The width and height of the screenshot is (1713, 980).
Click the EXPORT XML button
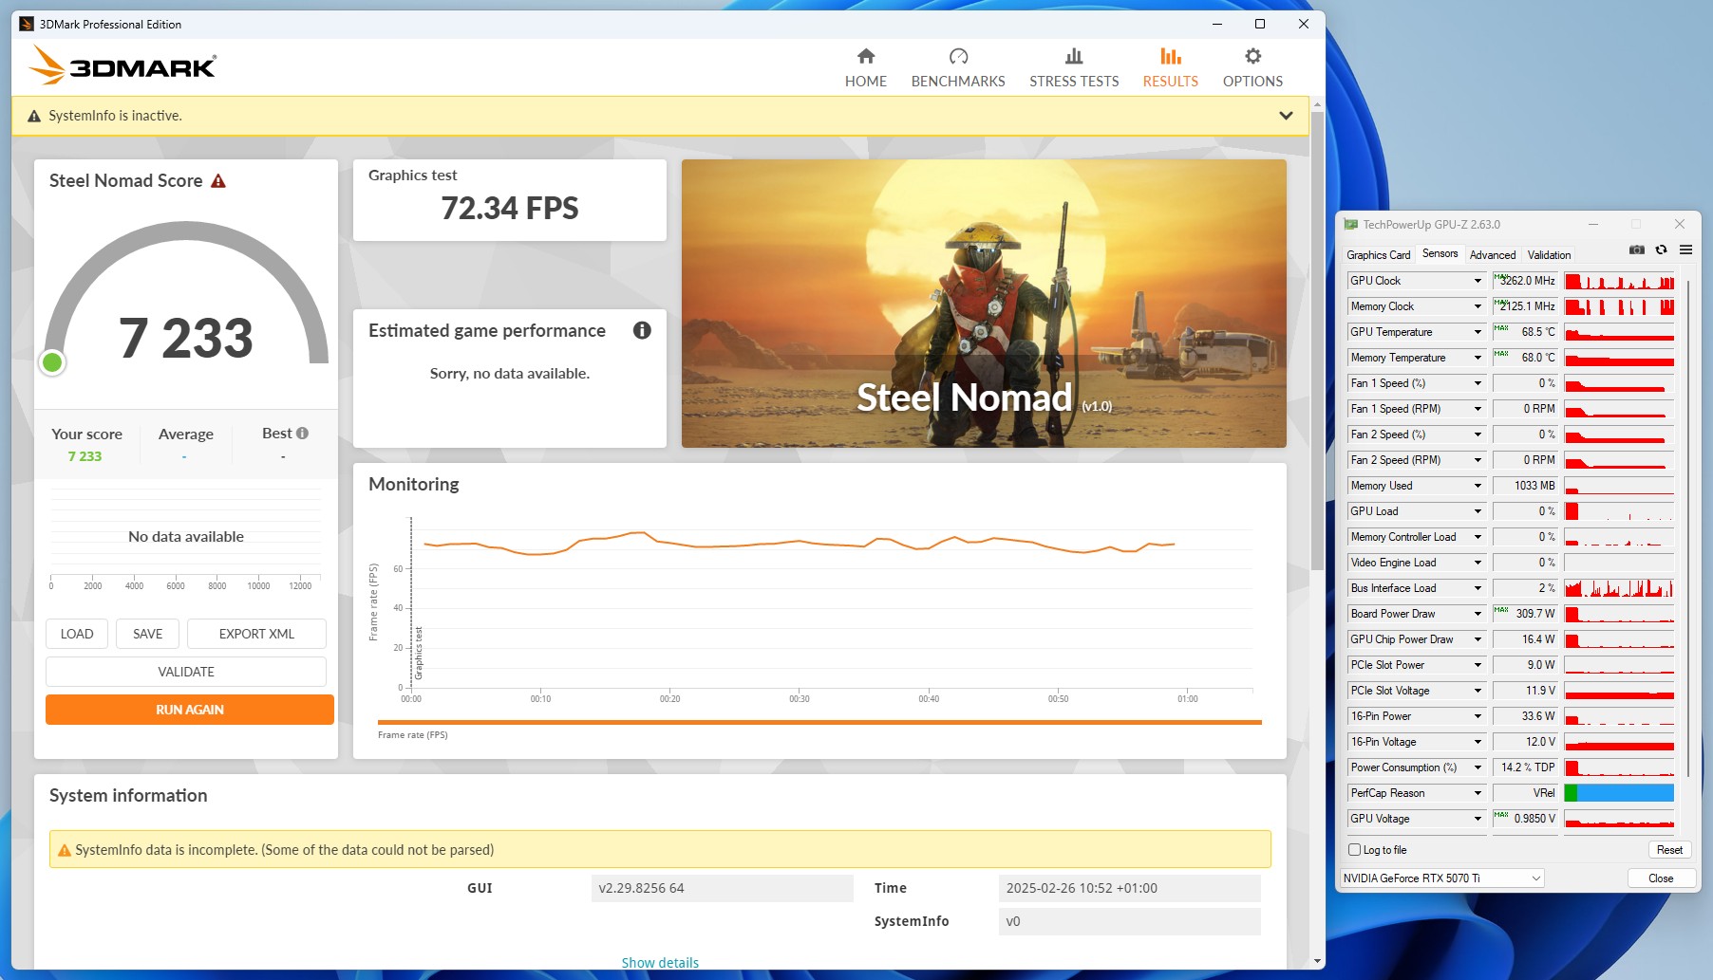click(x=256, y=634)
